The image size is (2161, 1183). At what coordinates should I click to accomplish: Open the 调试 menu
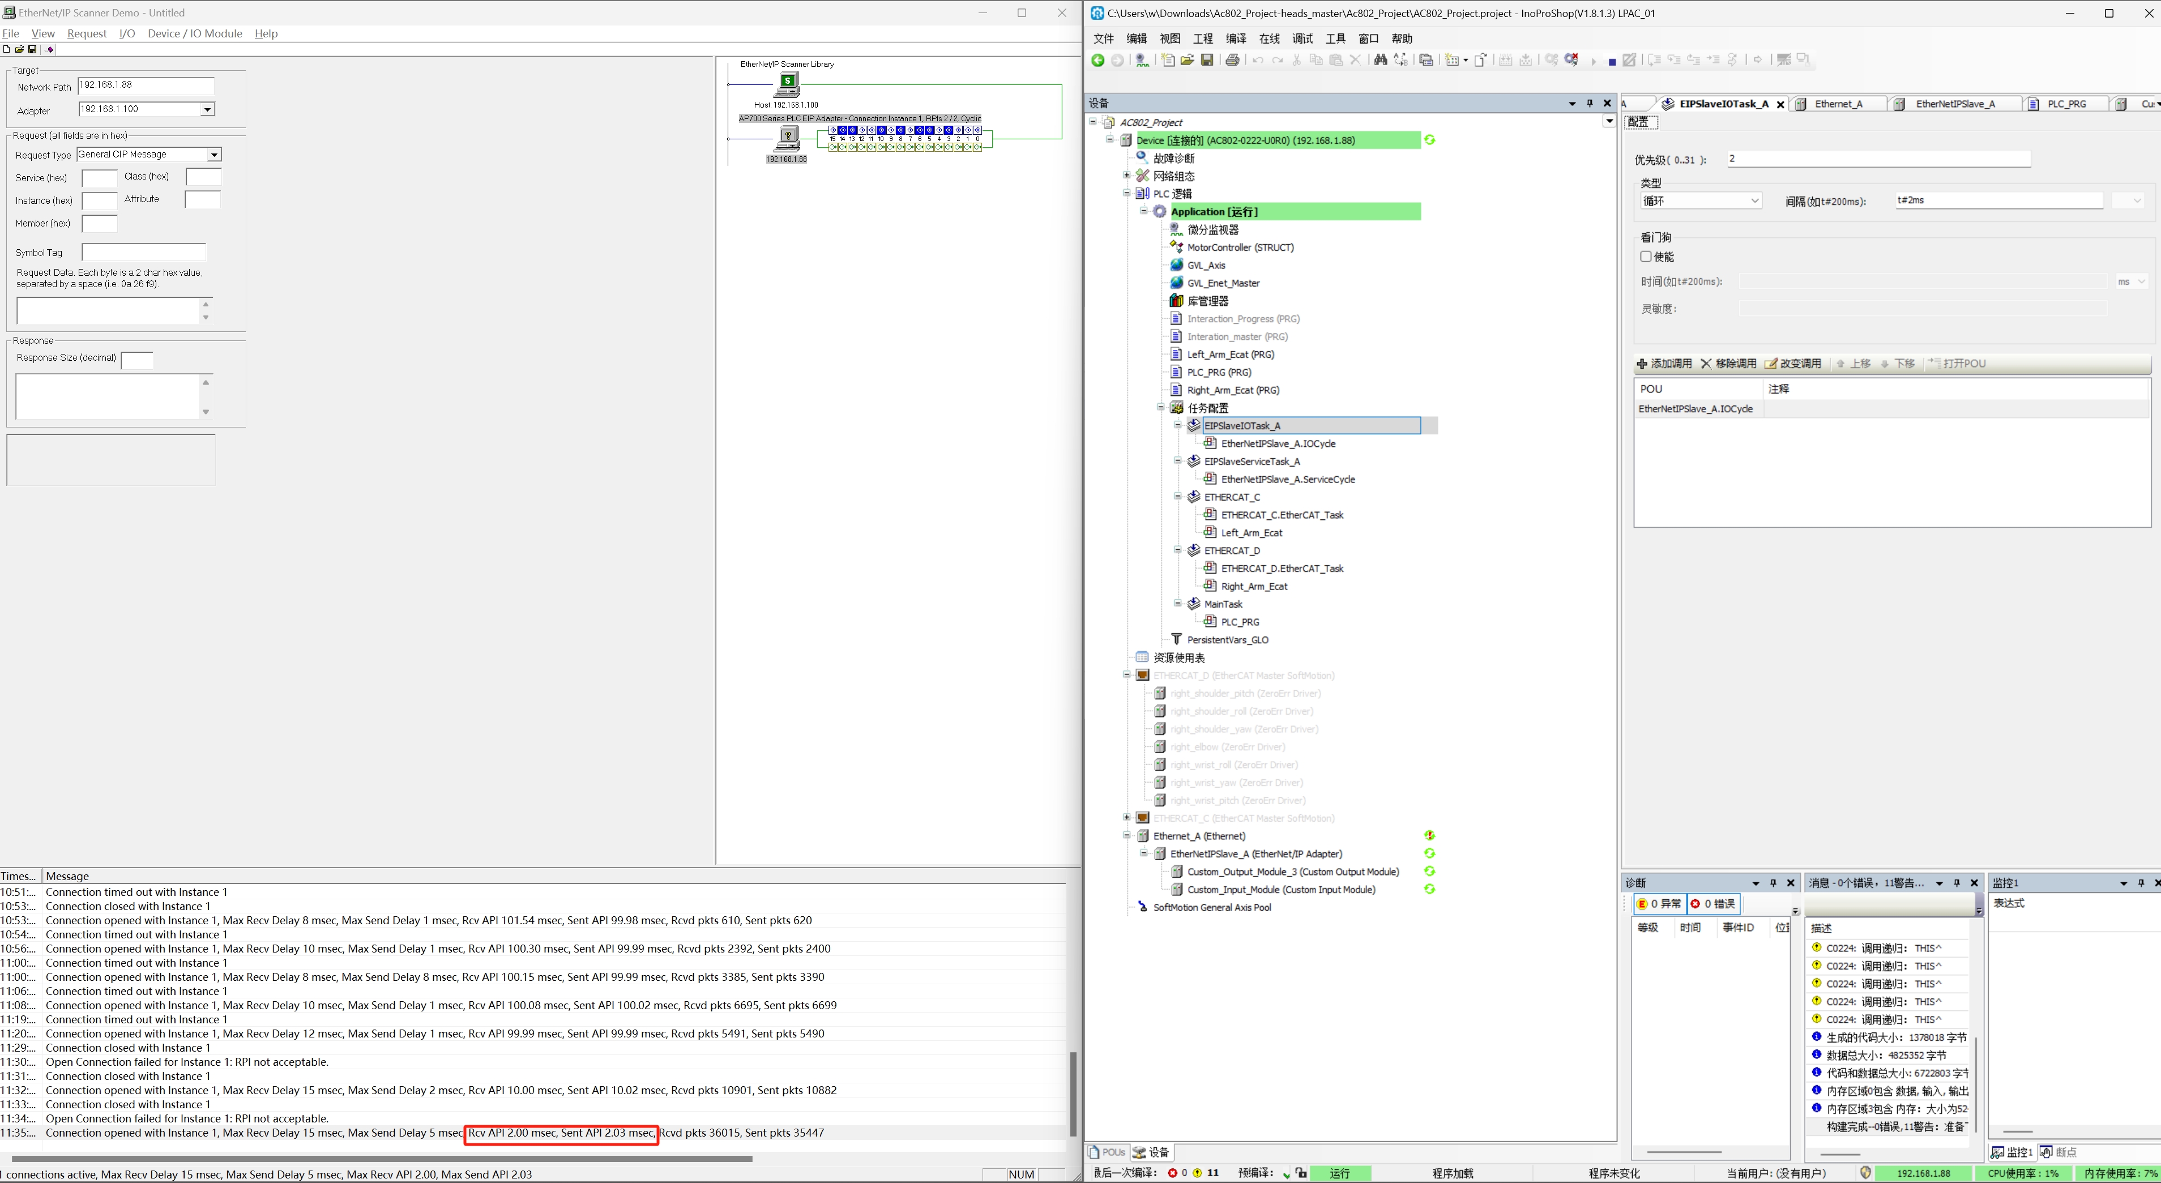(1302, 39)
